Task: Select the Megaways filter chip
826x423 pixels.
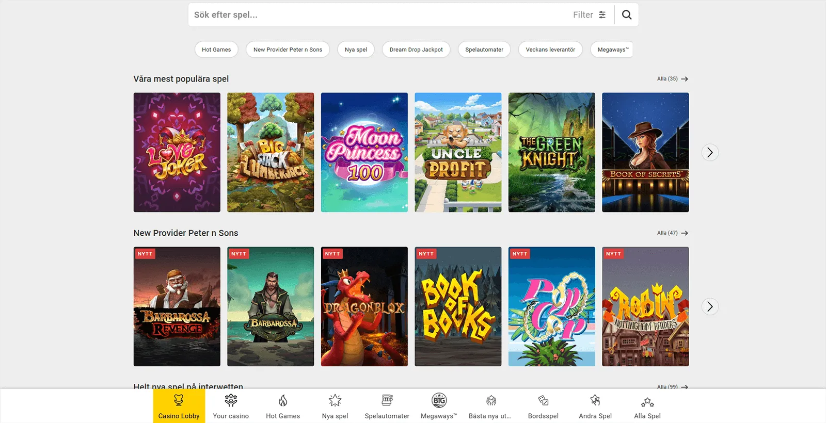Action: 612,50
